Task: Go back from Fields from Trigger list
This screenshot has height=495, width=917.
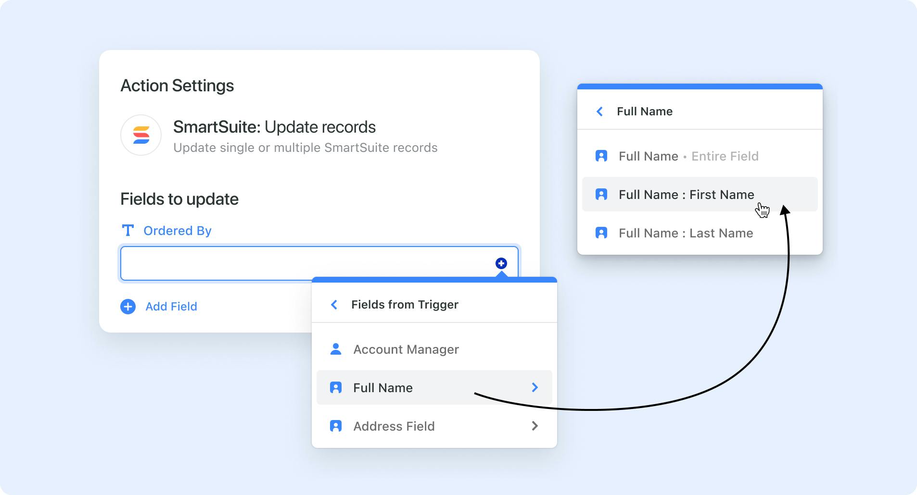Action: click(334, 305)
